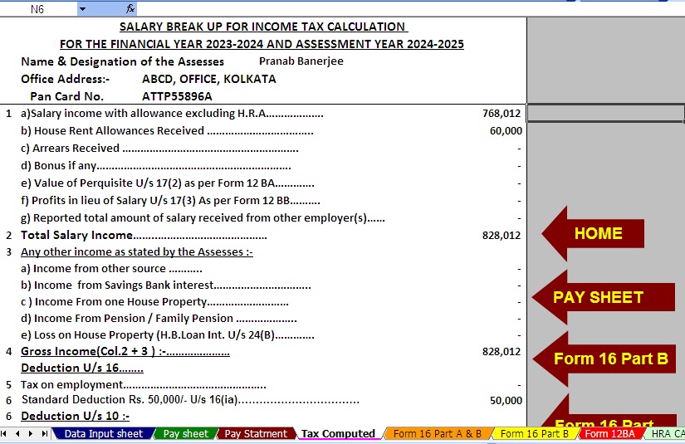685x444 pixels.
Task: Open the Form 12BA sheet tab
Action: point(610,433)
